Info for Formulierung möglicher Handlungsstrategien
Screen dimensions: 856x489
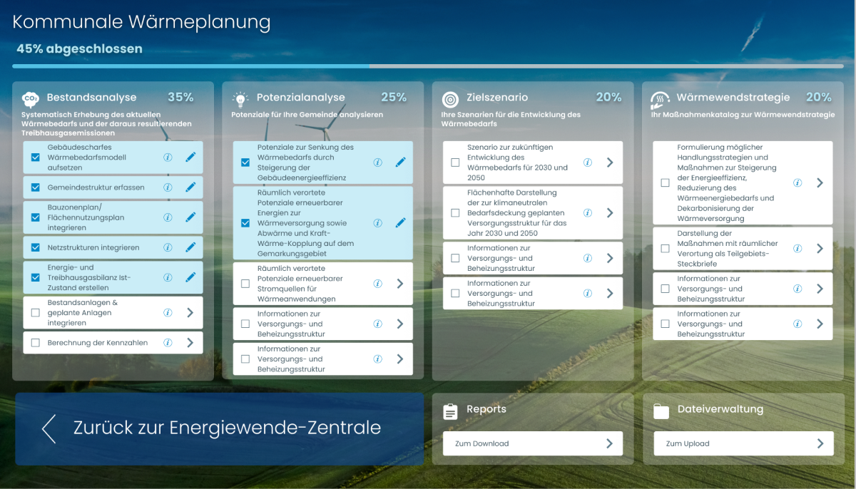[797, 182]
